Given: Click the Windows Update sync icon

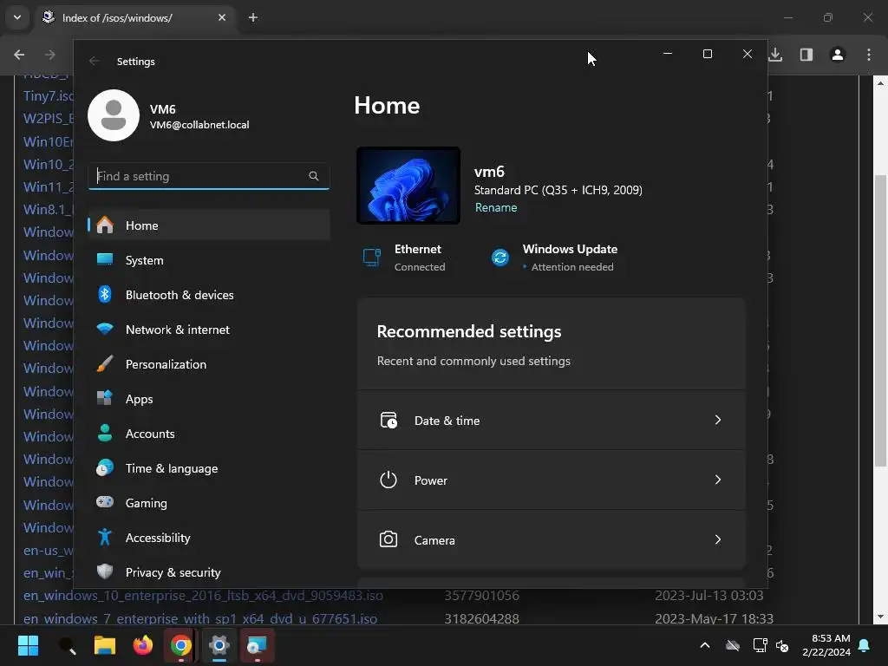Looking at the screenshot, I should coord(500,258).
